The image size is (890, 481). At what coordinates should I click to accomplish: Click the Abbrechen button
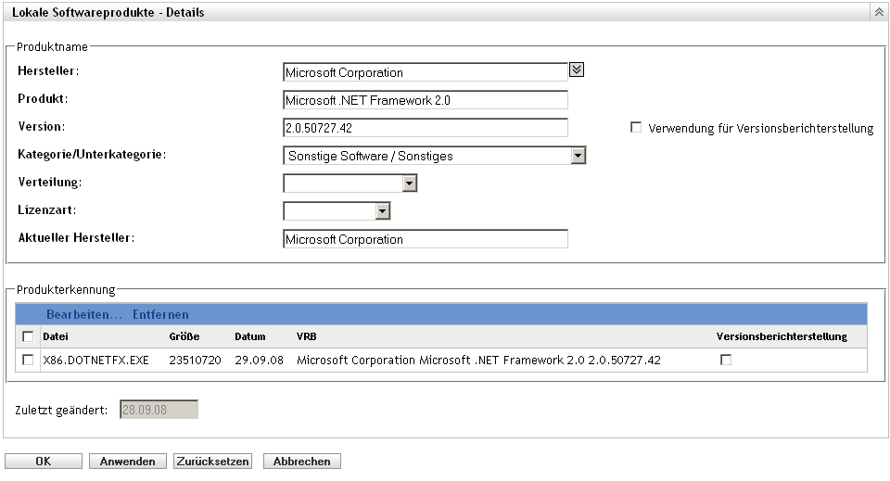click(x=302, y=462)
